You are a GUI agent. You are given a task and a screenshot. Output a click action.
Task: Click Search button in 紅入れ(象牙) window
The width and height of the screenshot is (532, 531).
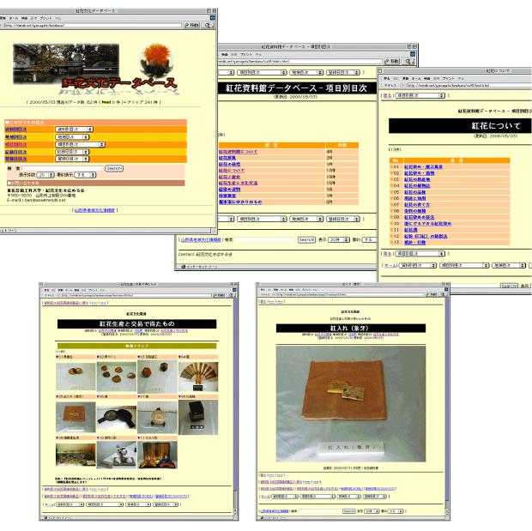point(348,511)
